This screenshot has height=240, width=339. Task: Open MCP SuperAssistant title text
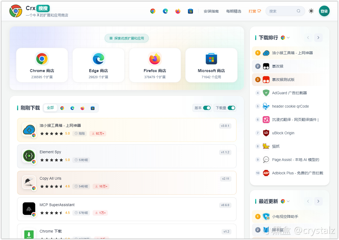pos(57,205)
